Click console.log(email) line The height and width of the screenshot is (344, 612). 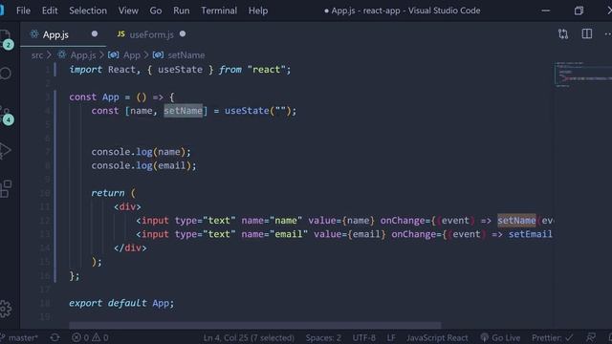click(143, 165)
